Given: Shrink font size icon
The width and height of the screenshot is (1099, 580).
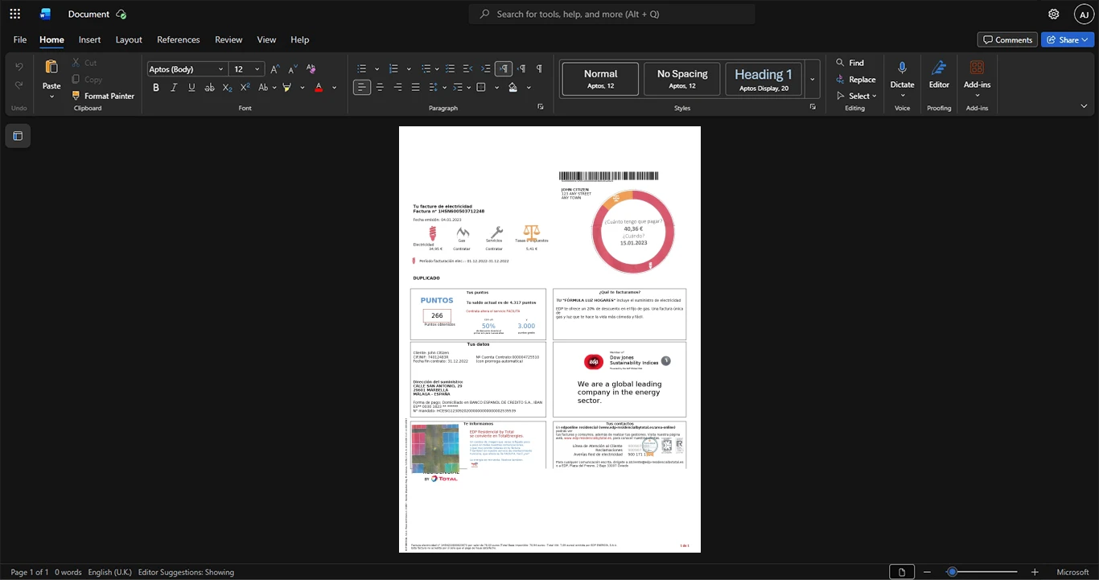Looking at the screenshot, I should pos(292,69).
